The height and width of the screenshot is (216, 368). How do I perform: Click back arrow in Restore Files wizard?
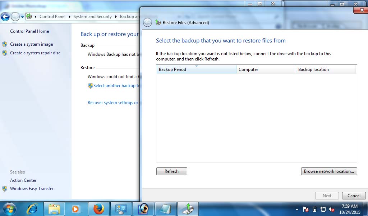pos(147,23)
